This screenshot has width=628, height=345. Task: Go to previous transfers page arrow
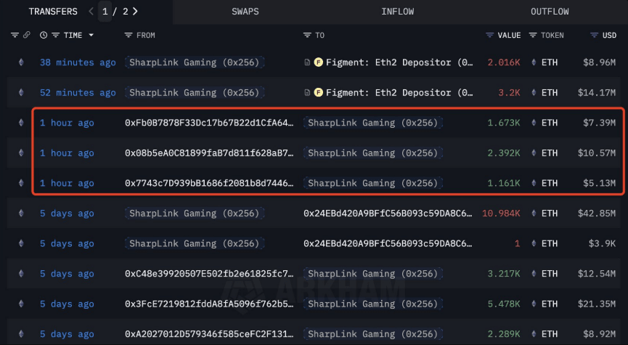coord(91,11)
